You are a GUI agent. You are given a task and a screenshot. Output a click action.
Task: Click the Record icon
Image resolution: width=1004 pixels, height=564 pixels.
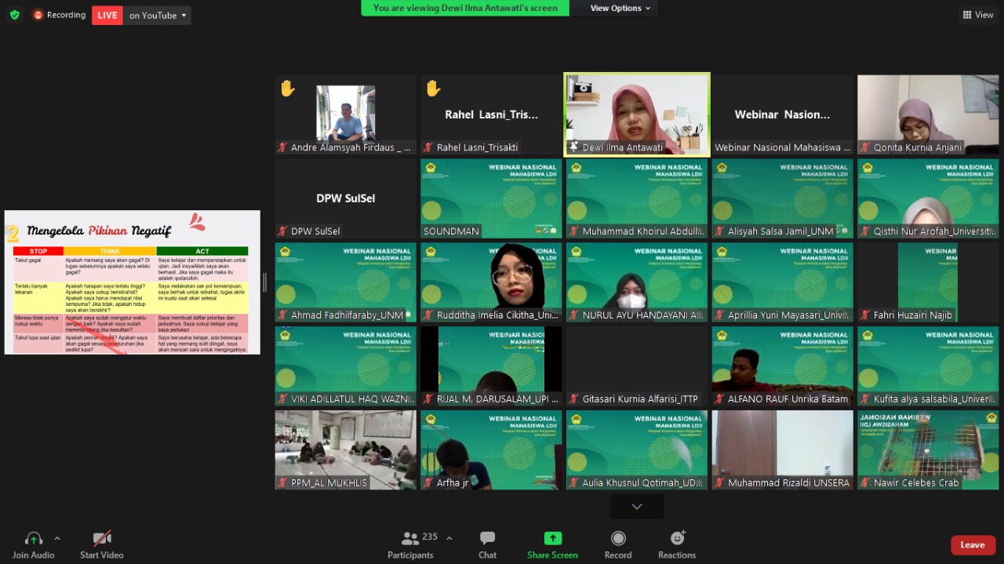pyautogui.click(x=618, y=538)
